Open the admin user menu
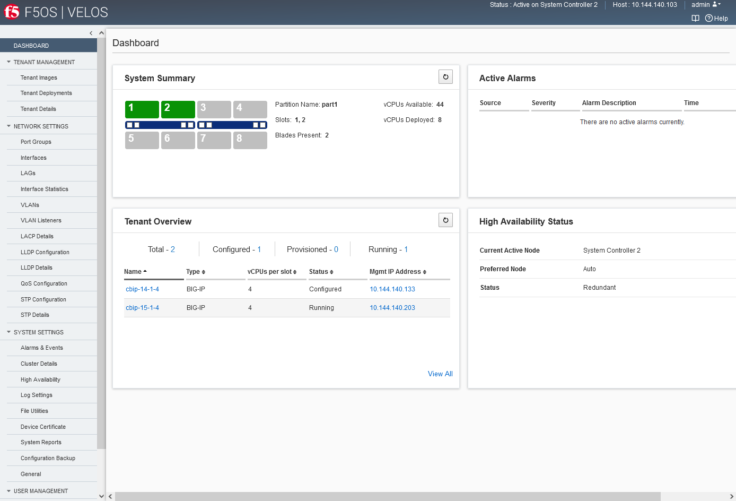736x501 pixels. click(706, 5)
